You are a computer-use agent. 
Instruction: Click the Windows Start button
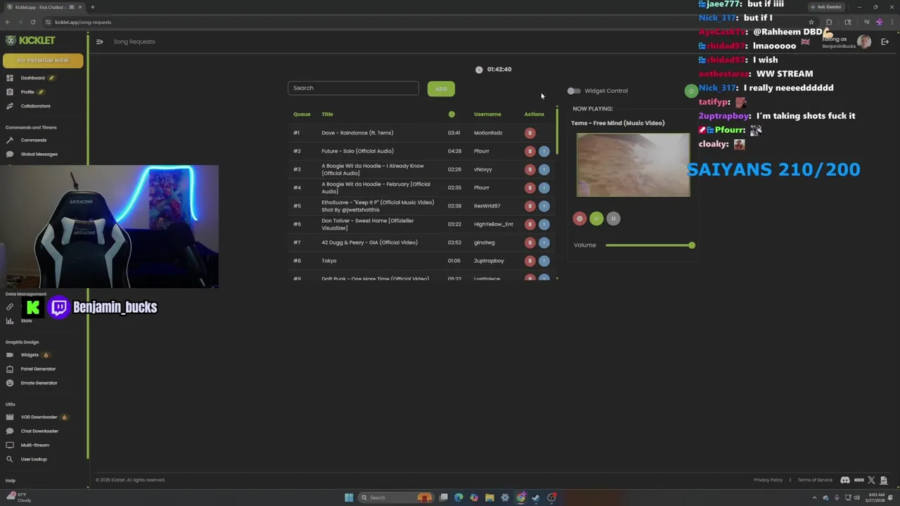(x=349, y=498)
